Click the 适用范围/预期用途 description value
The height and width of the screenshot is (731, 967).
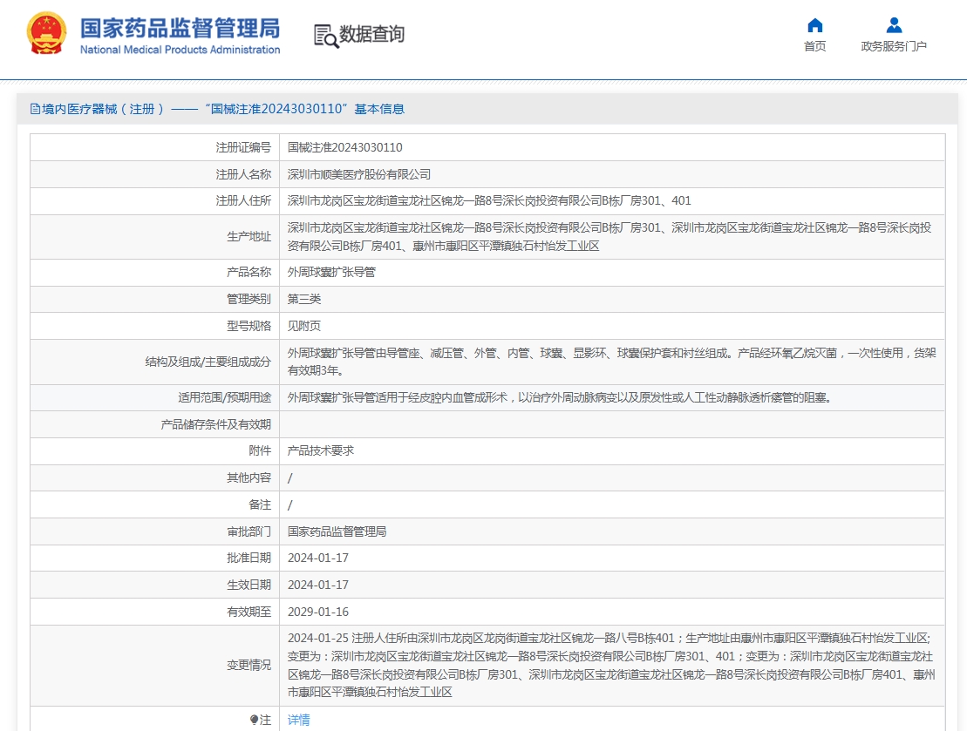click(561, 397)
